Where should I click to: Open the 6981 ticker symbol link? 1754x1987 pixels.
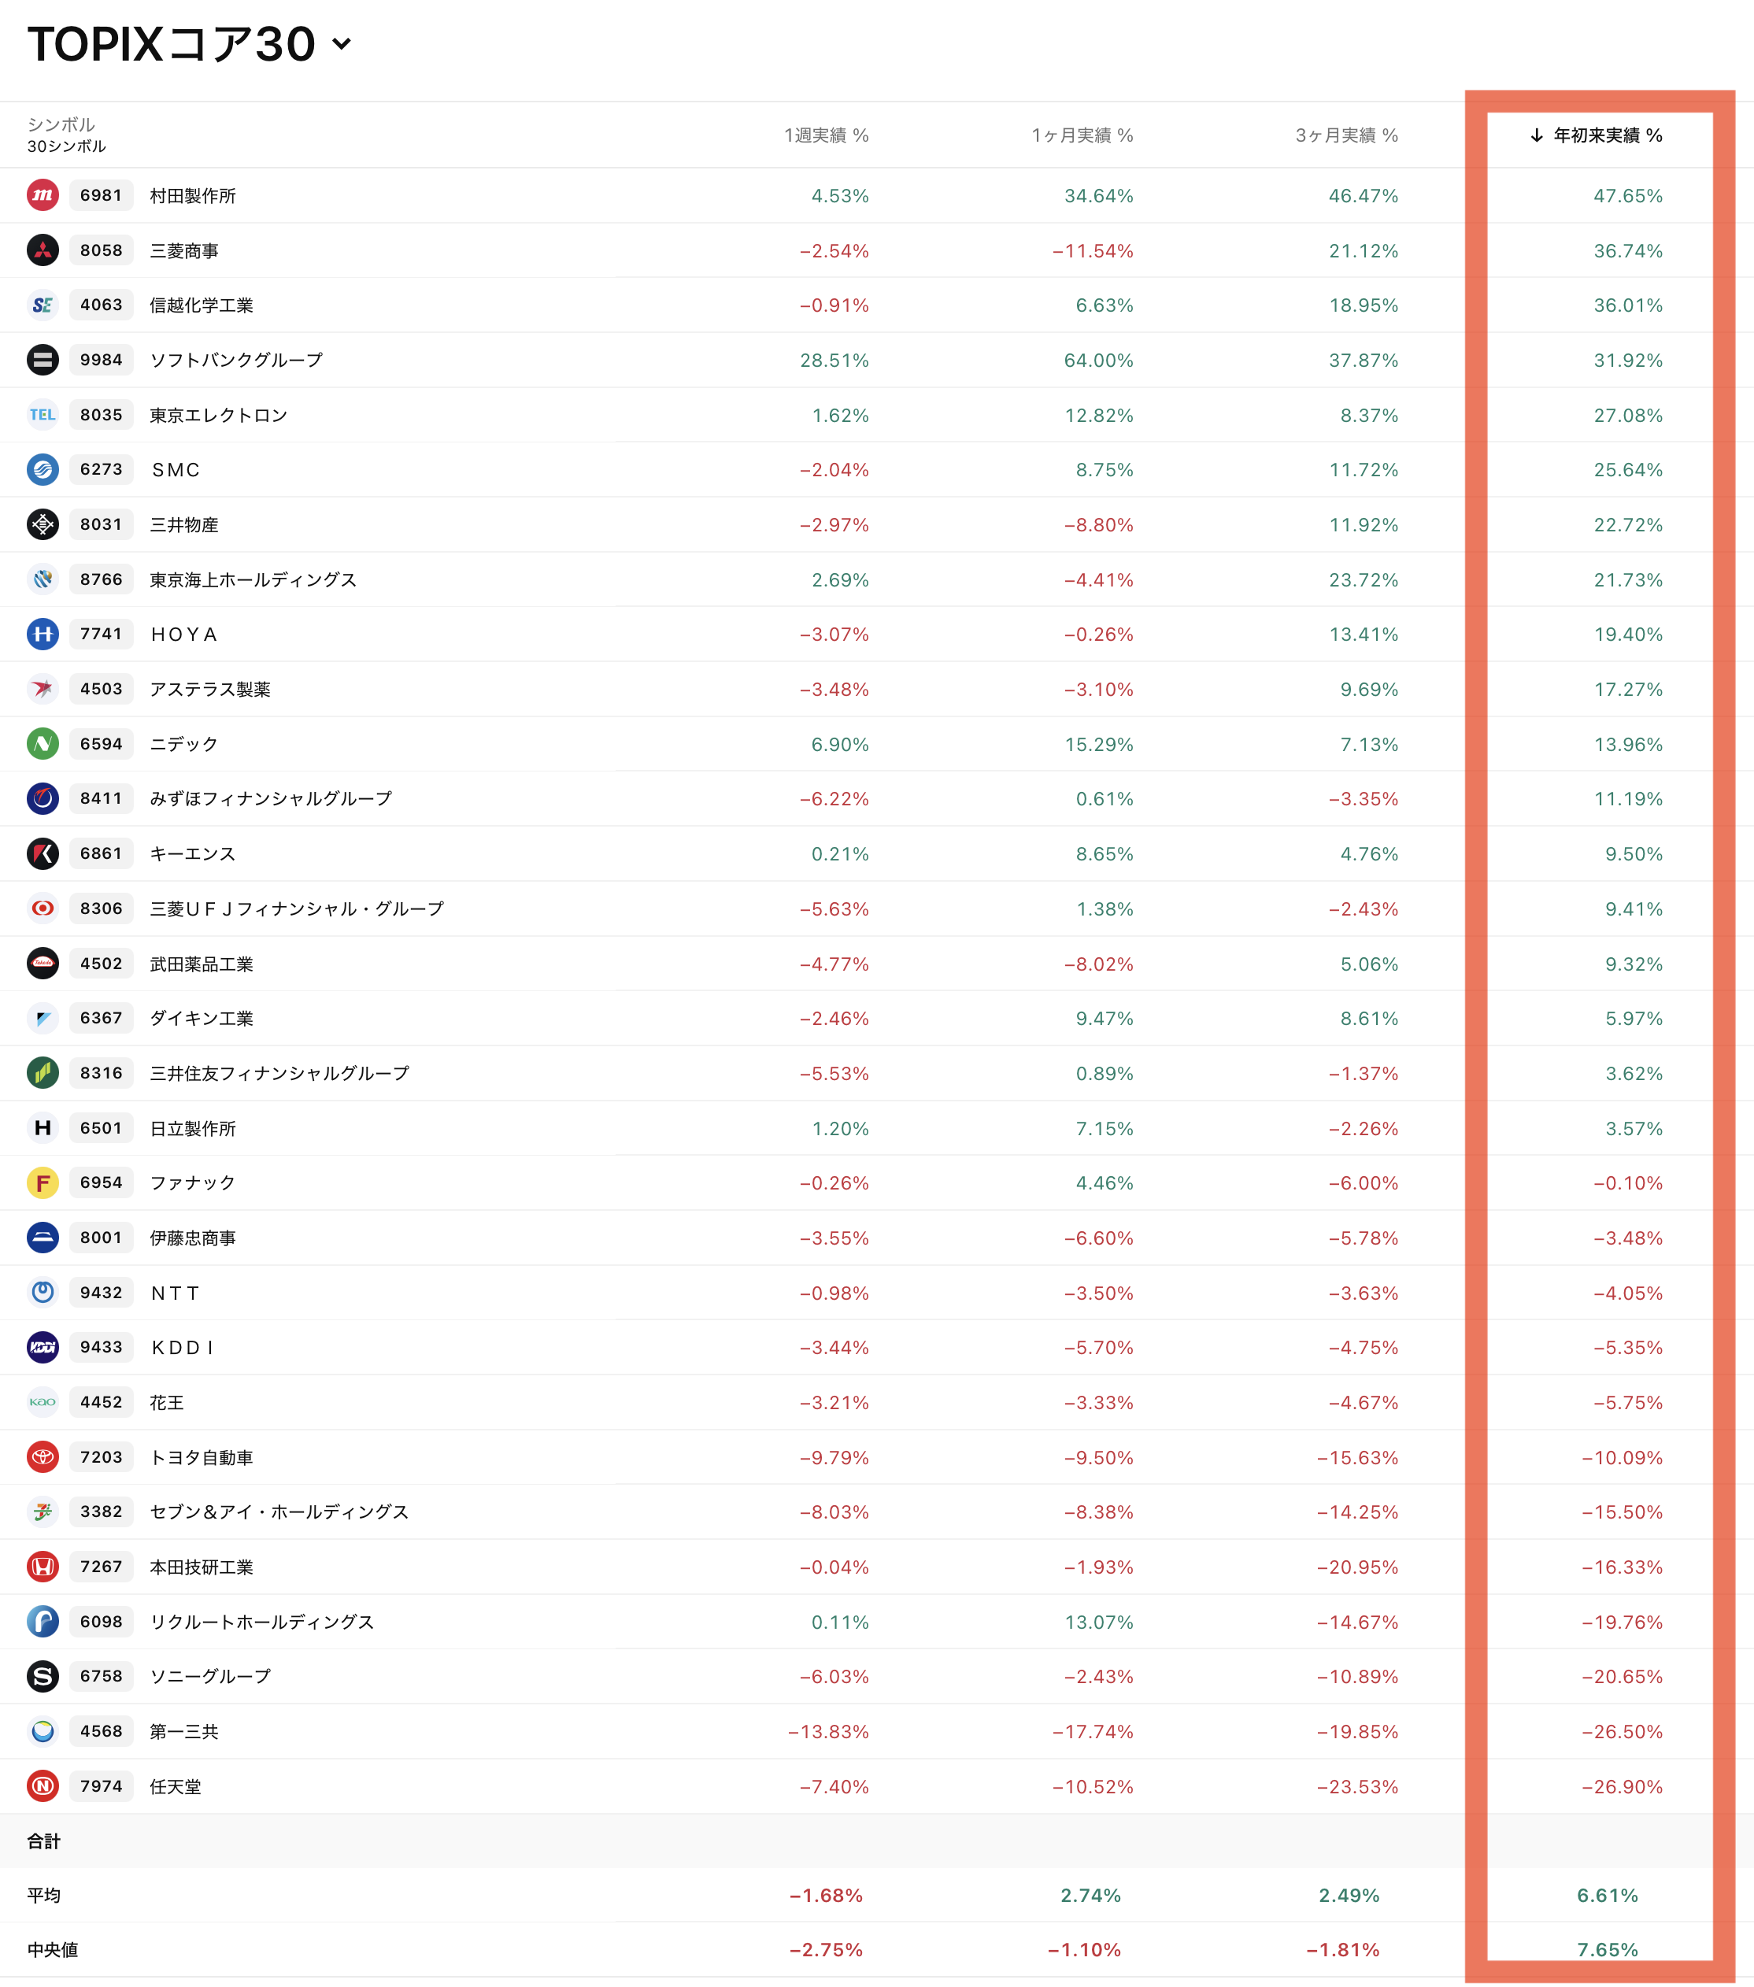[101, 195]
